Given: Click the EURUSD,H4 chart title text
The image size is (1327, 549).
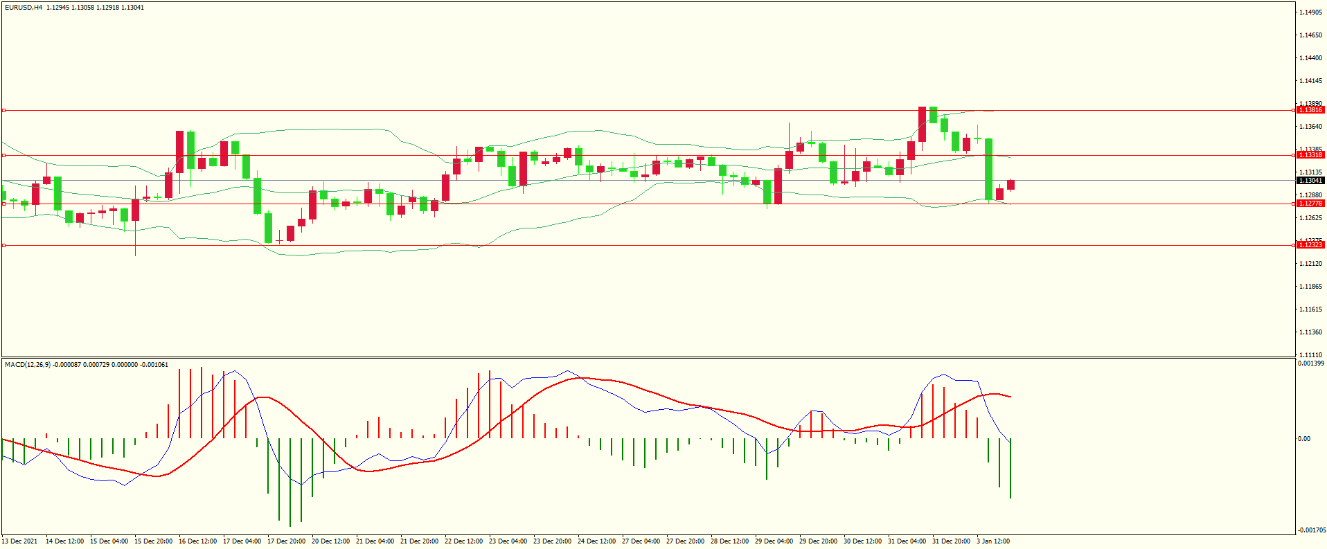Looking at the screenshot, I should click(x=24, y=8).
